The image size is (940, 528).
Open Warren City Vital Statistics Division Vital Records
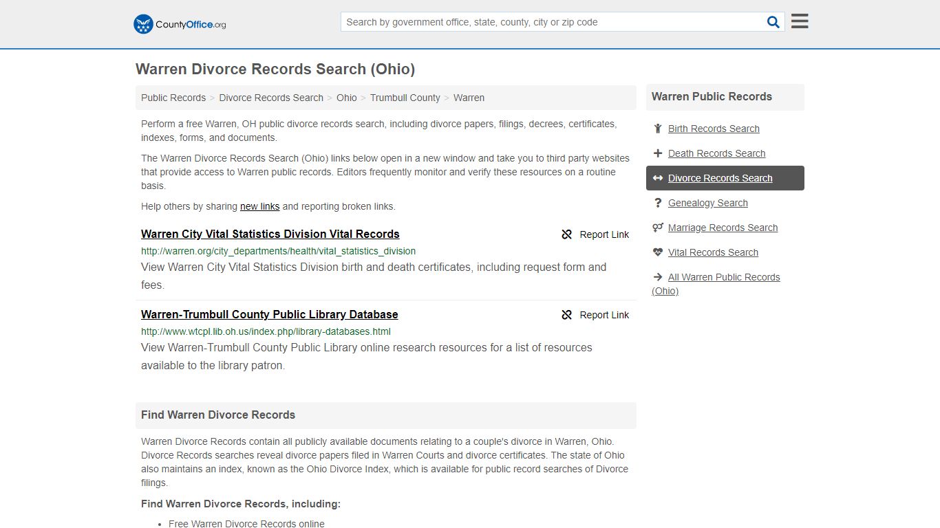pos(270,234)
